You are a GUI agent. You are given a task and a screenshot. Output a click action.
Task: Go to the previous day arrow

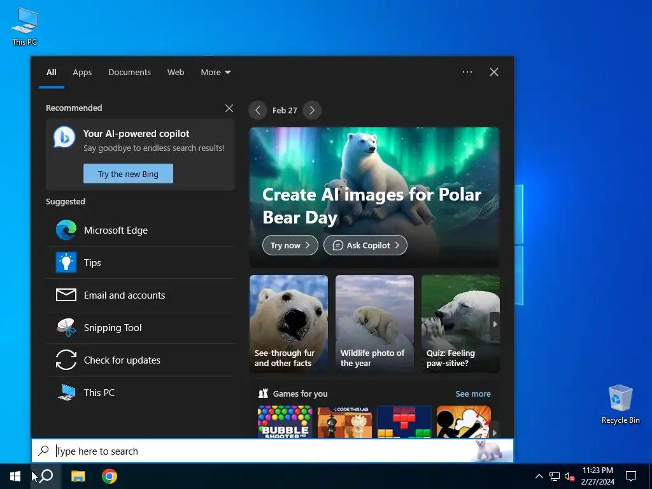[x=258, y=110]
